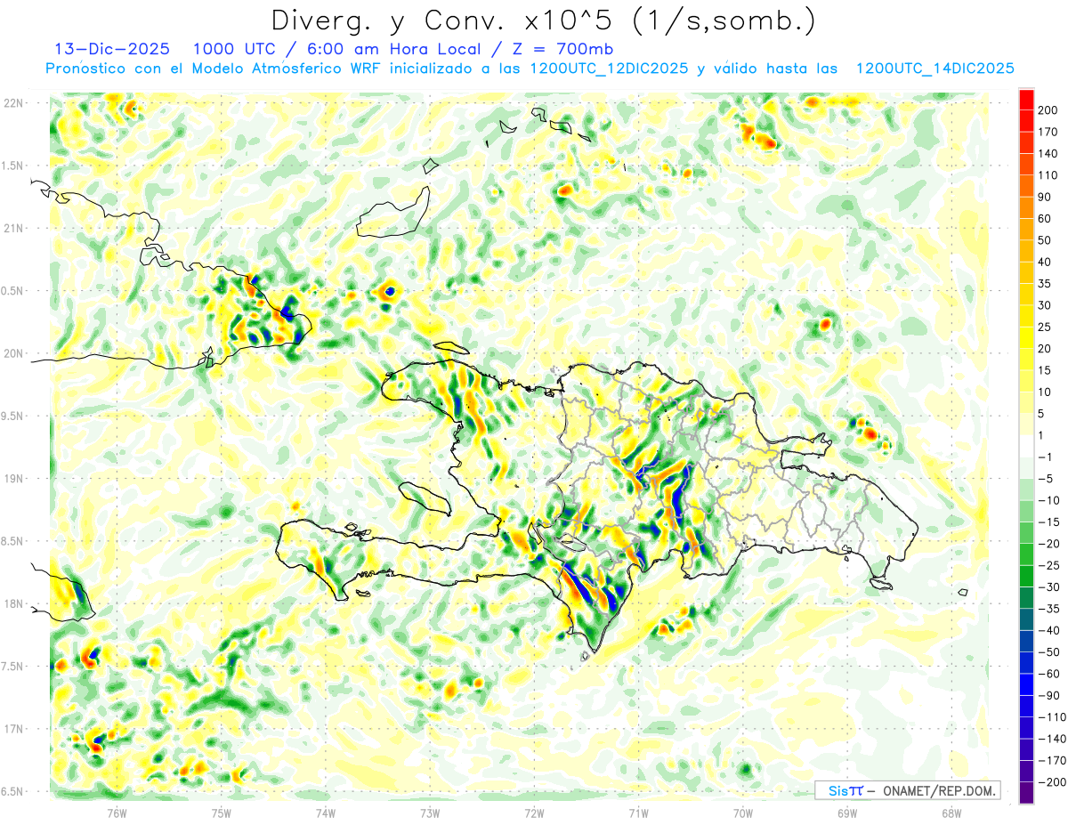Click the purple colorbar swatch below -200
Screen dimensions: 1068x825
click(1026, 794)
